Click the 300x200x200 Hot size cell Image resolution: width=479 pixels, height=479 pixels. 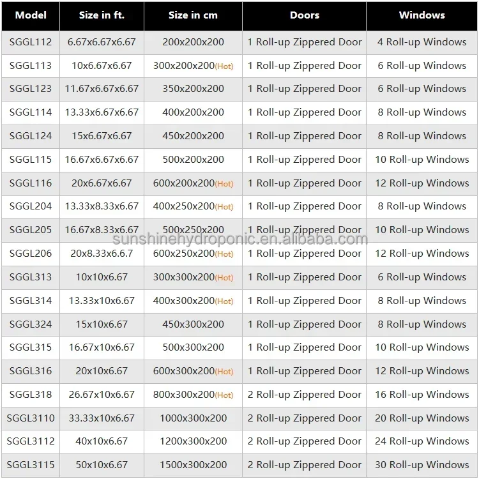pyautogui.click(x=193, y=66)
